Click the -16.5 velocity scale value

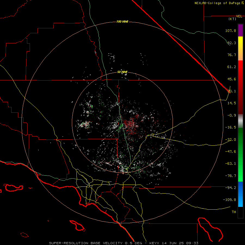231,127
